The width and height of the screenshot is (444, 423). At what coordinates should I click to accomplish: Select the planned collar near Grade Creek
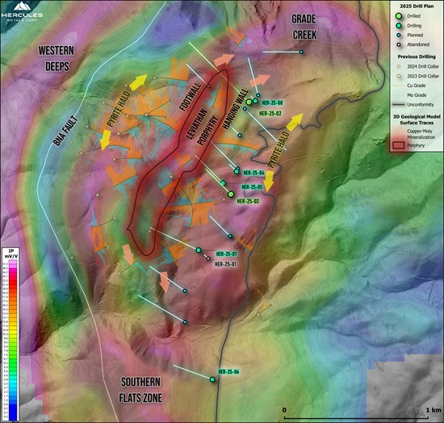click(x=302, y=52)
